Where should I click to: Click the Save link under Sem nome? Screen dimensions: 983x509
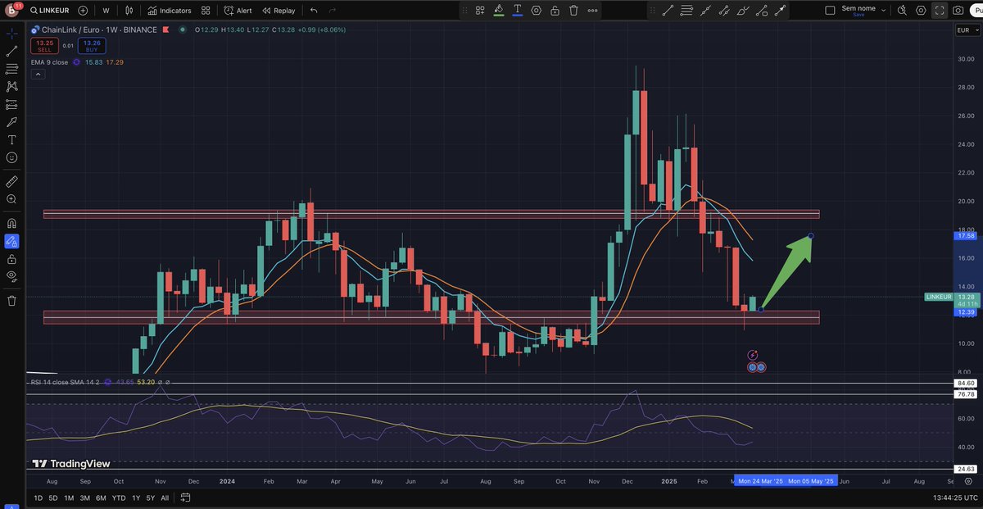858,14
